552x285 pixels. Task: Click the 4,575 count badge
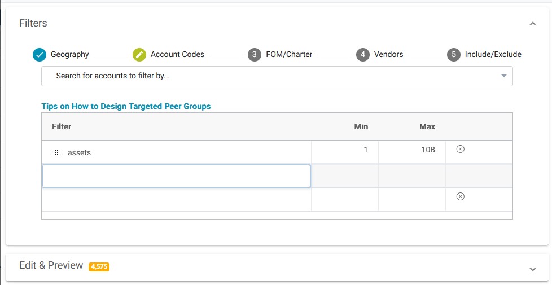[99, 266]
